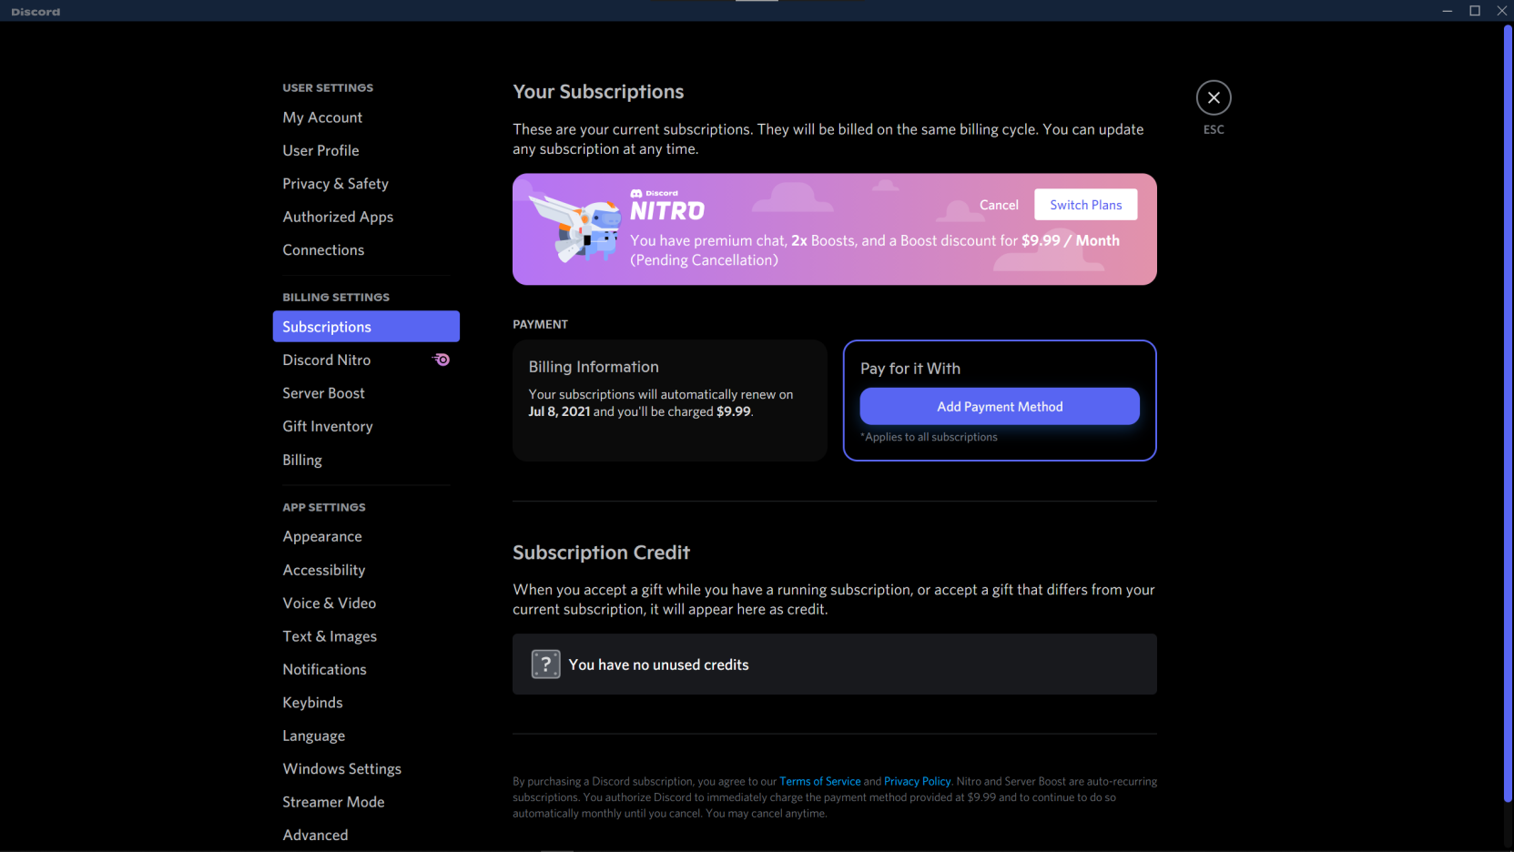Click the '$9.99 / Month' price text
This screenshot has width=1514, height=852.
click(x=1071, y=240)
